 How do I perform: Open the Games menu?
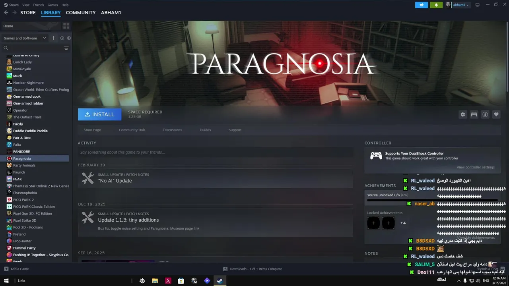(52, 5)
